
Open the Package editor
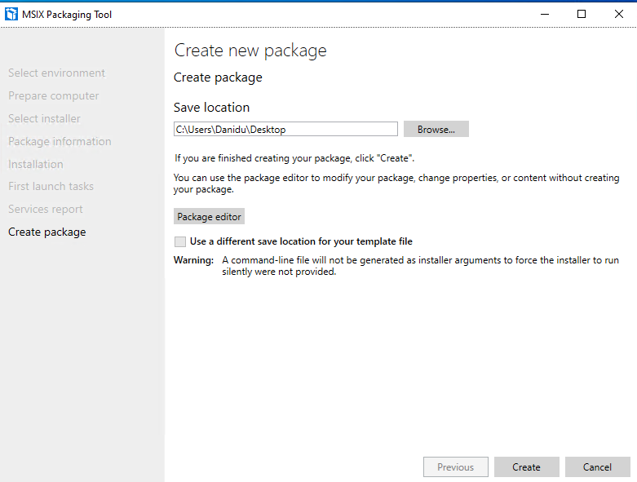(209, 216)
